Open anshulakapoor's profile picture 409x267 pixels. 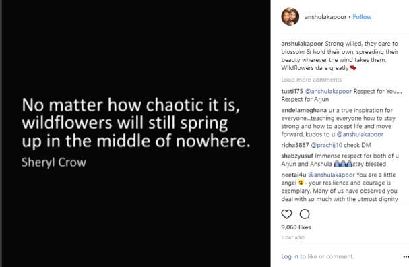coord(290,17)
